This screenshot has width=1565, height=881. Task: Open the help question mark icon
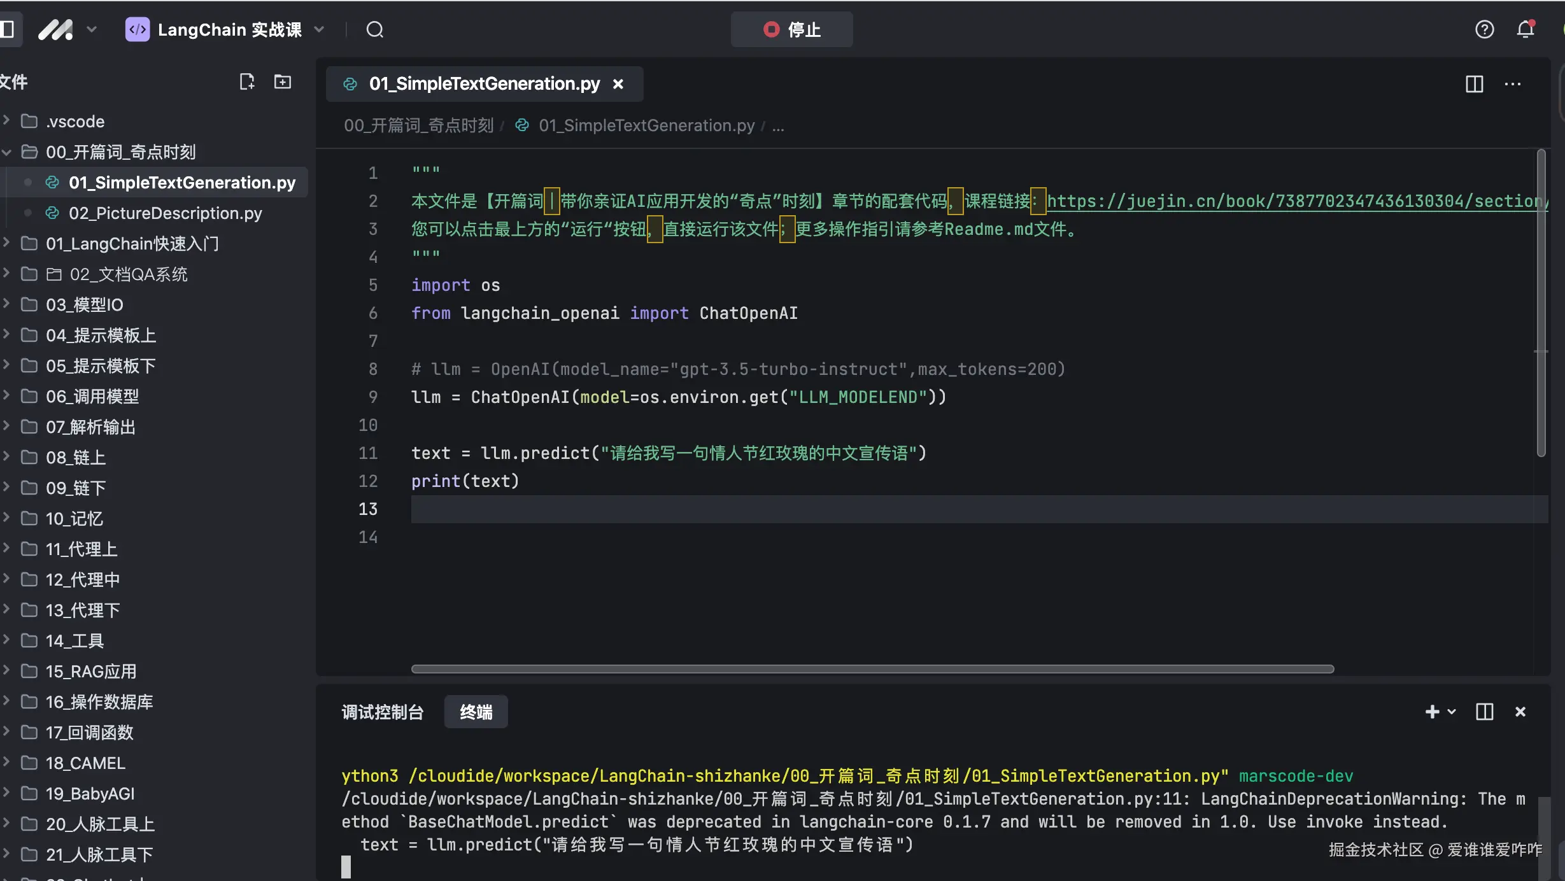tap(1484, 29)
